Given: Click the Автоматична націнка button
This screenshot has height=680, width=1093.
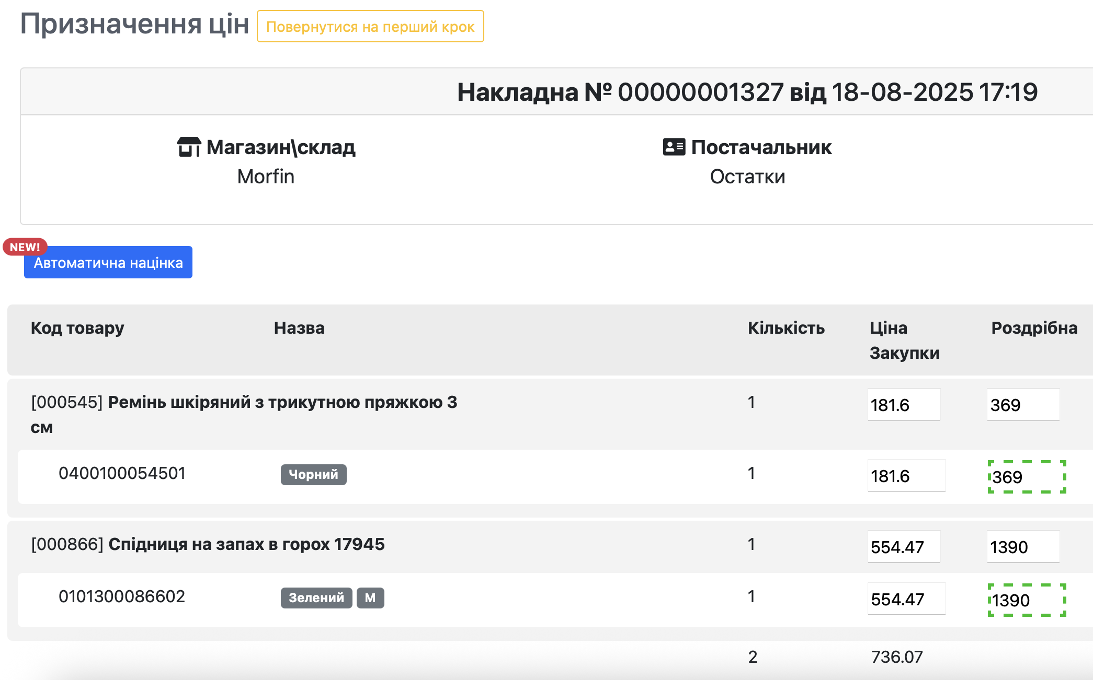Looking at the screenshot, I should coord(108,263).
